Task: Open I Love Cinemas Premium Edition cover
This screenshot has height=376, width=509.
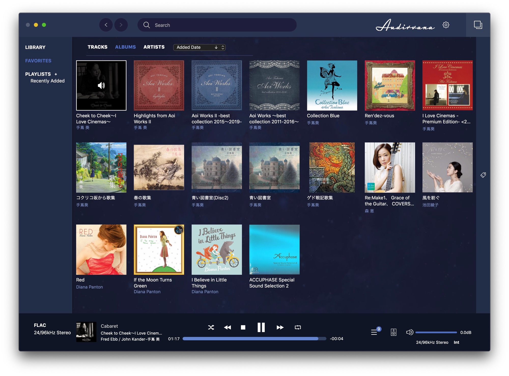Action: click(447, 85)
